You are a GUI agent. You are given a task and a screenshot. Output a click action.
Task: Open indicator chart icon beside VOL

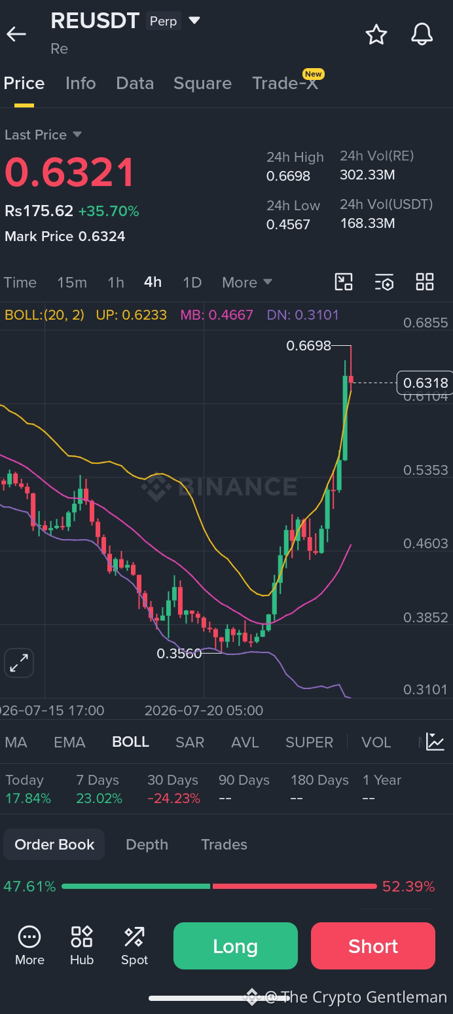[x=435, y=742]
